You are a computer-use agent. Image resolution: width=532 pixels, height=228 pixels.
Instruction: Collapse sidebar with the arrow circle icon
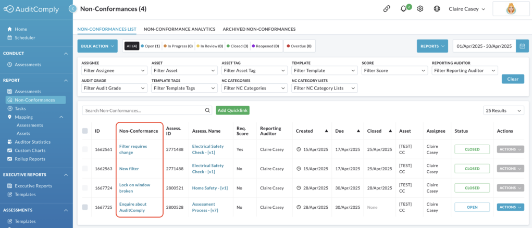(72, 9)
